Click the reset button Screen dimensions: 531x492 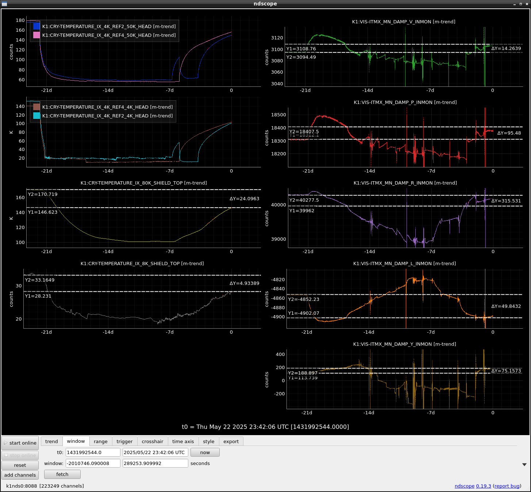(x=20, y=465)
